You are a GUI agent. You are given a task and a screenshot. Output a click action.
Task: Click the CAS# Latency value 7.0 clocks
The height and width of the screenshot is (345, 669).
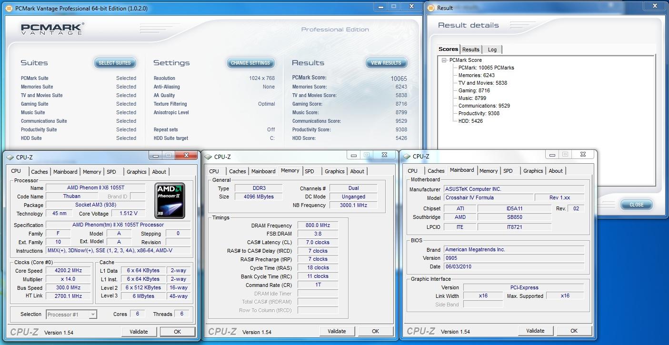tap(318, 242)
